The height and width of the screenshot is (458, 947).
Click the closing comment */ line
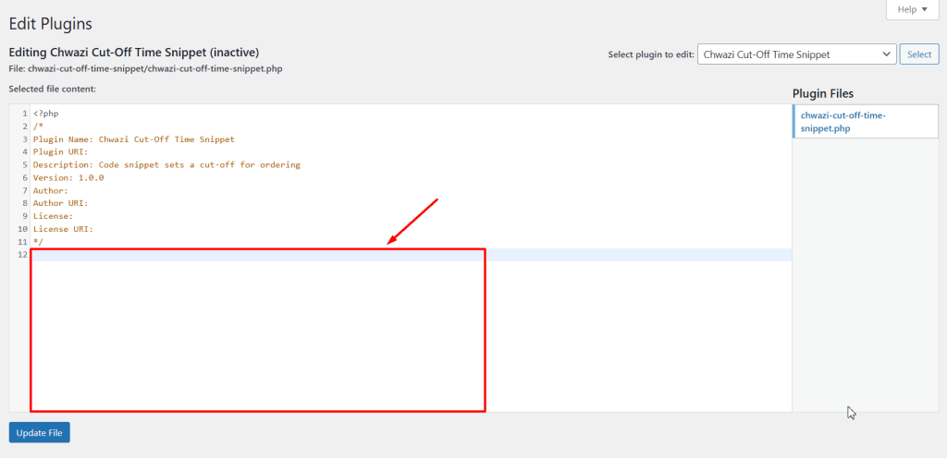pyautogui.click(x=38, y=242)
